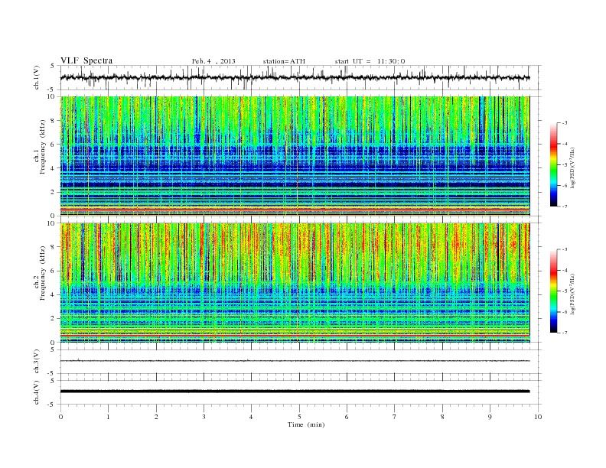Click the time axis tick label "7"

395,417
